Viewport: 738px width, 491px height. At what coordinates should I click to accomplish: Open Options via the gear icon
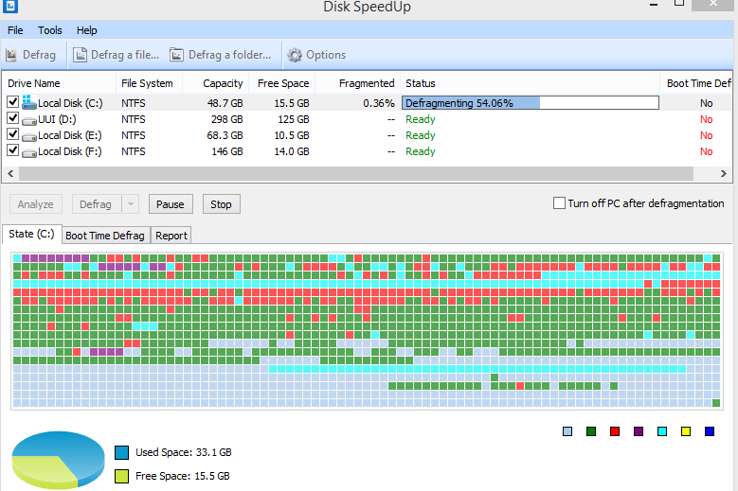[295, 55]
